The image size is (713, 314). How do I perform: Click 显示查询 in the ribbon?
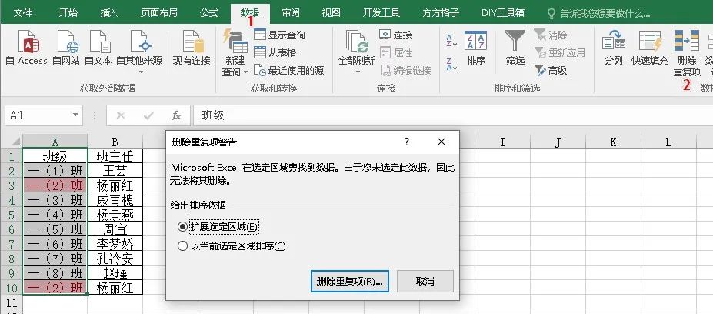tap(280, 35)
